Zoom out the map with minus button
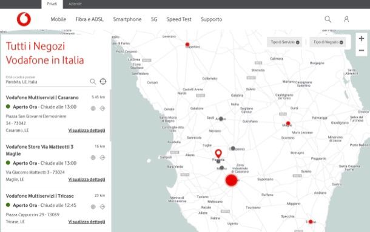 click(362, 50)
